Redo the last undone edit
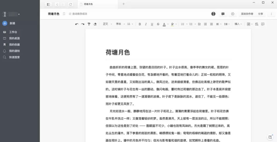Viewport: 277px width, 142px height. click(x=83, y=24)
